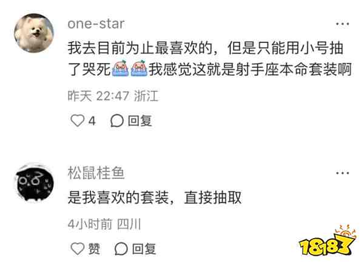
Task: Click reply bubble icon under one-star's comment
Action: 116,121
